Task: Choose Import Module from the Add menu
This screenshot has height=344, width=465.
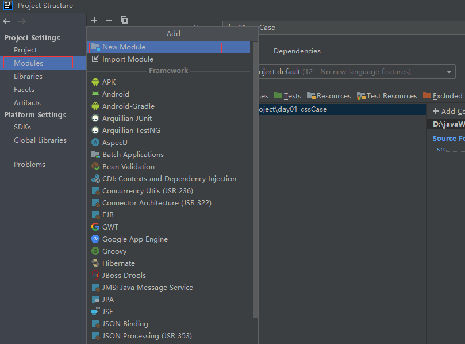Action: pyautogui.click(x=170, y=59)
